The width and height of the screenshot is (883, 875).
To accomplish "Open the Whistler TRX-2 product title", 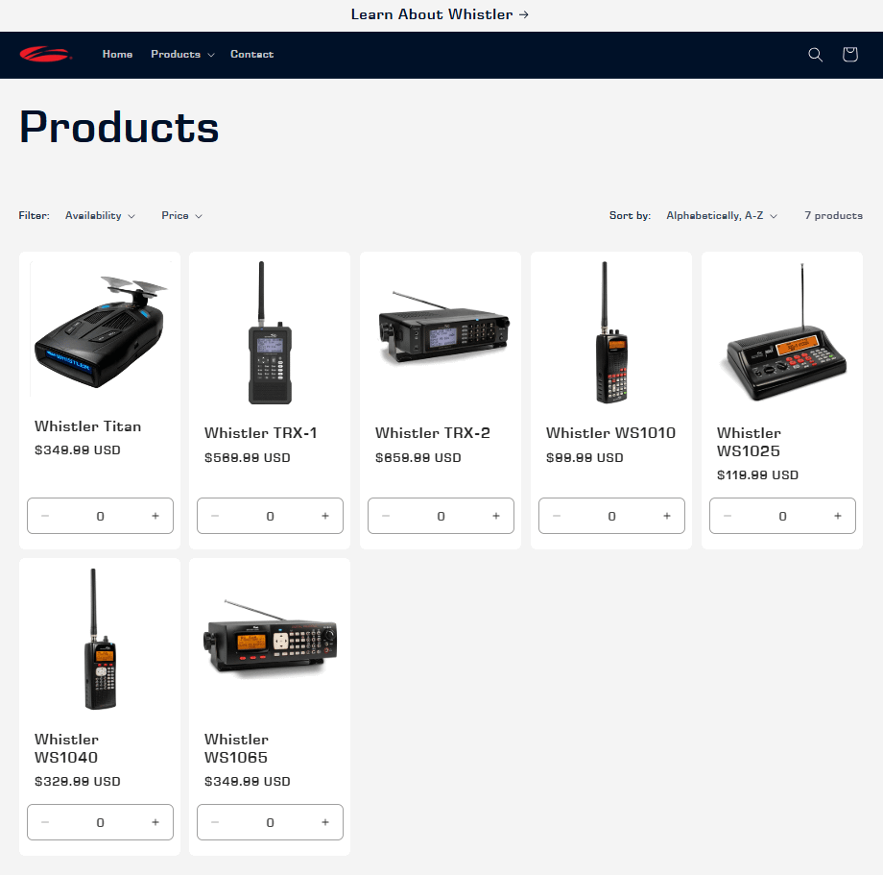I will pos(433,433).
